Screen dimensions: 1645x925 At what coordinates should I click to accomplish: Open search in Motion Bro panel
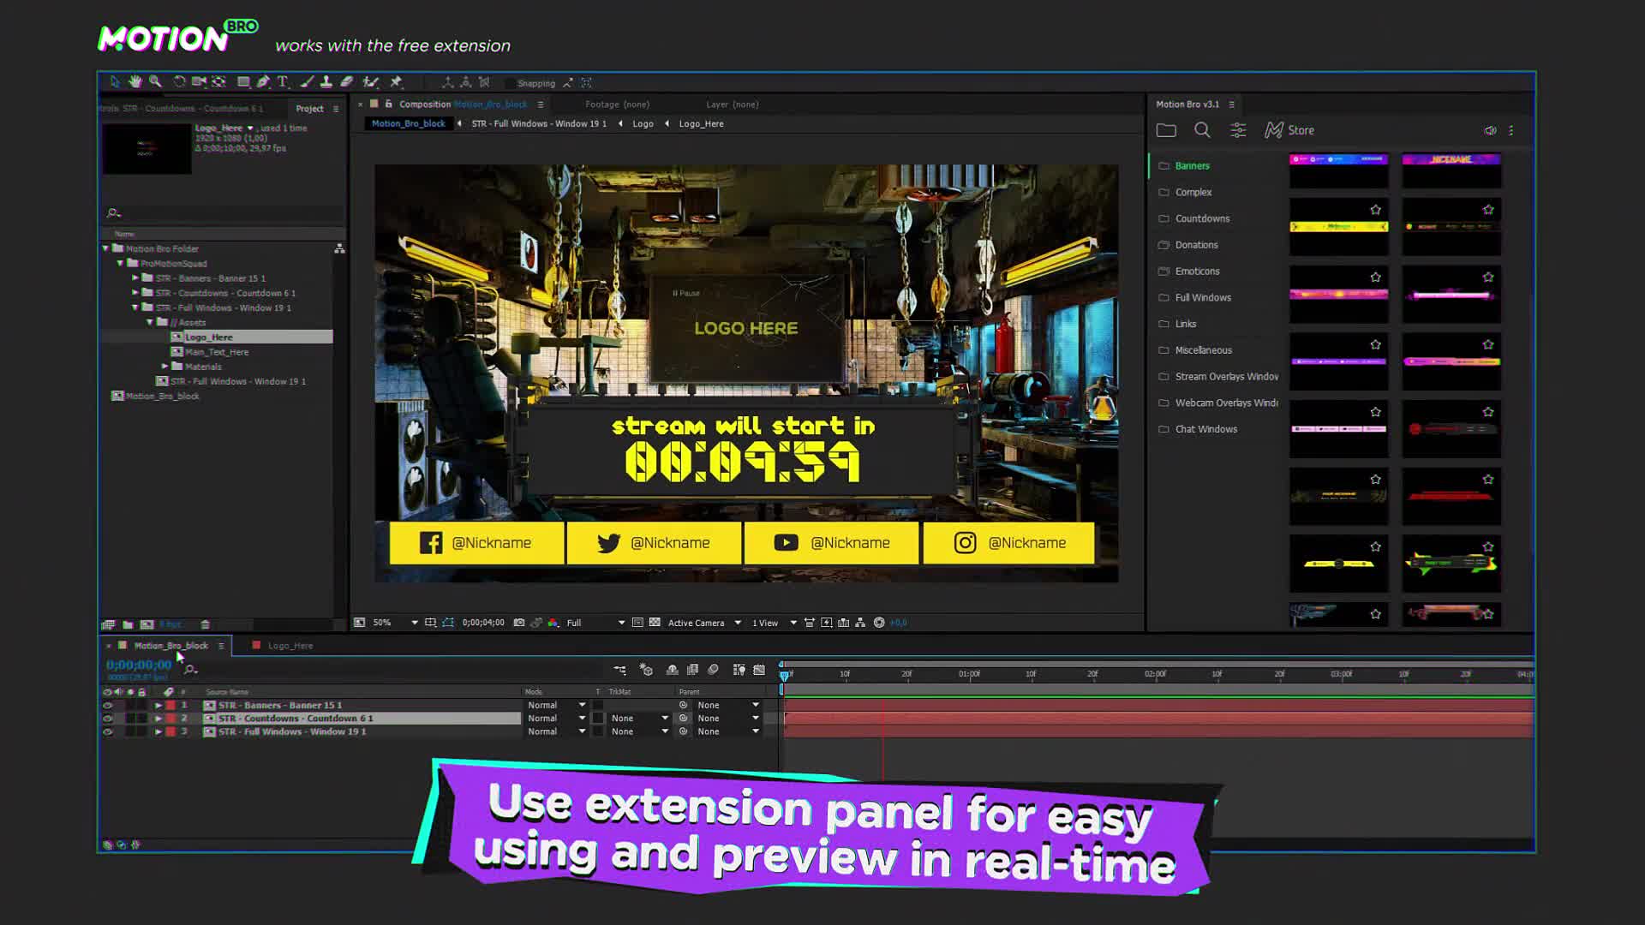click(1202, 130)
